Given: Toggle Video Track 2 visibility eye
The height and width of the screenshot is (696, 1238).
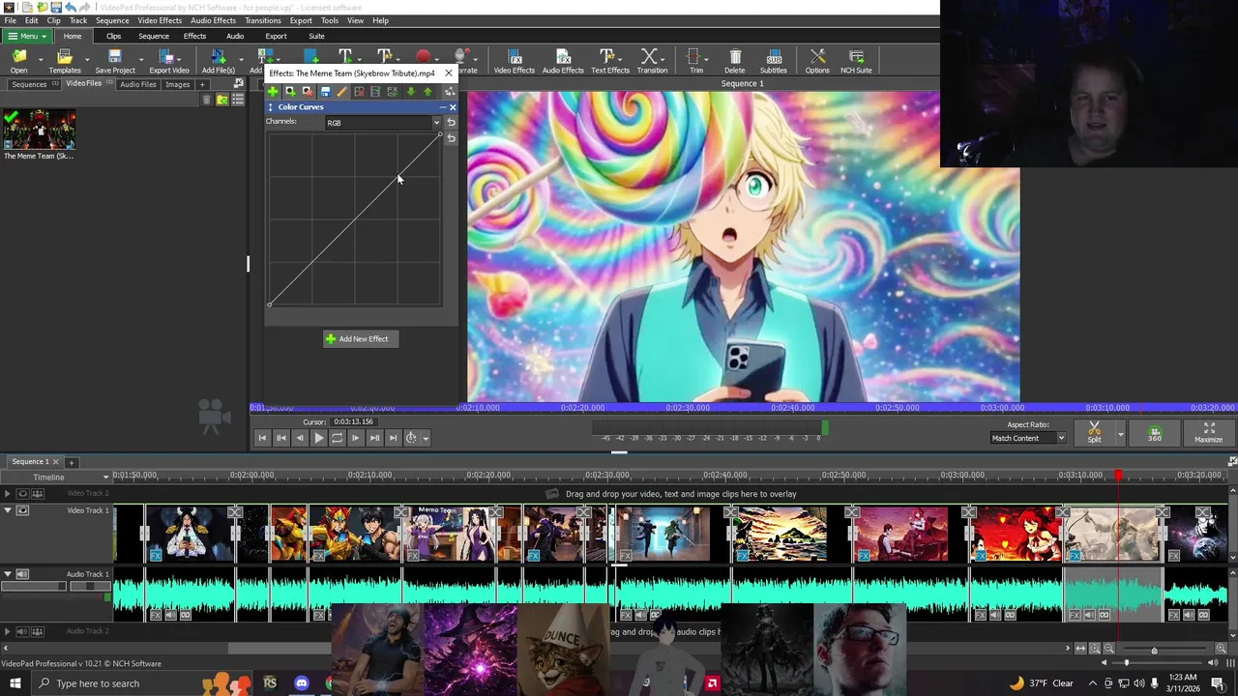Looking at the screenshot, I should [x=22, y=494].
